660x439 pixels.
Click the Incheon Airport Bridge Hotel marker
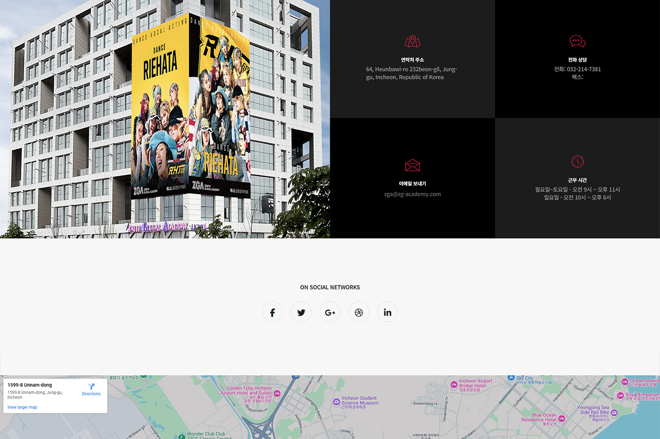coord(454,385)
